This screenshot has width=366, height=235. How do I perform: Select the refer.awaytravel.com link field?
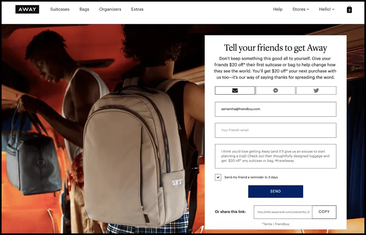pos(283,212)
